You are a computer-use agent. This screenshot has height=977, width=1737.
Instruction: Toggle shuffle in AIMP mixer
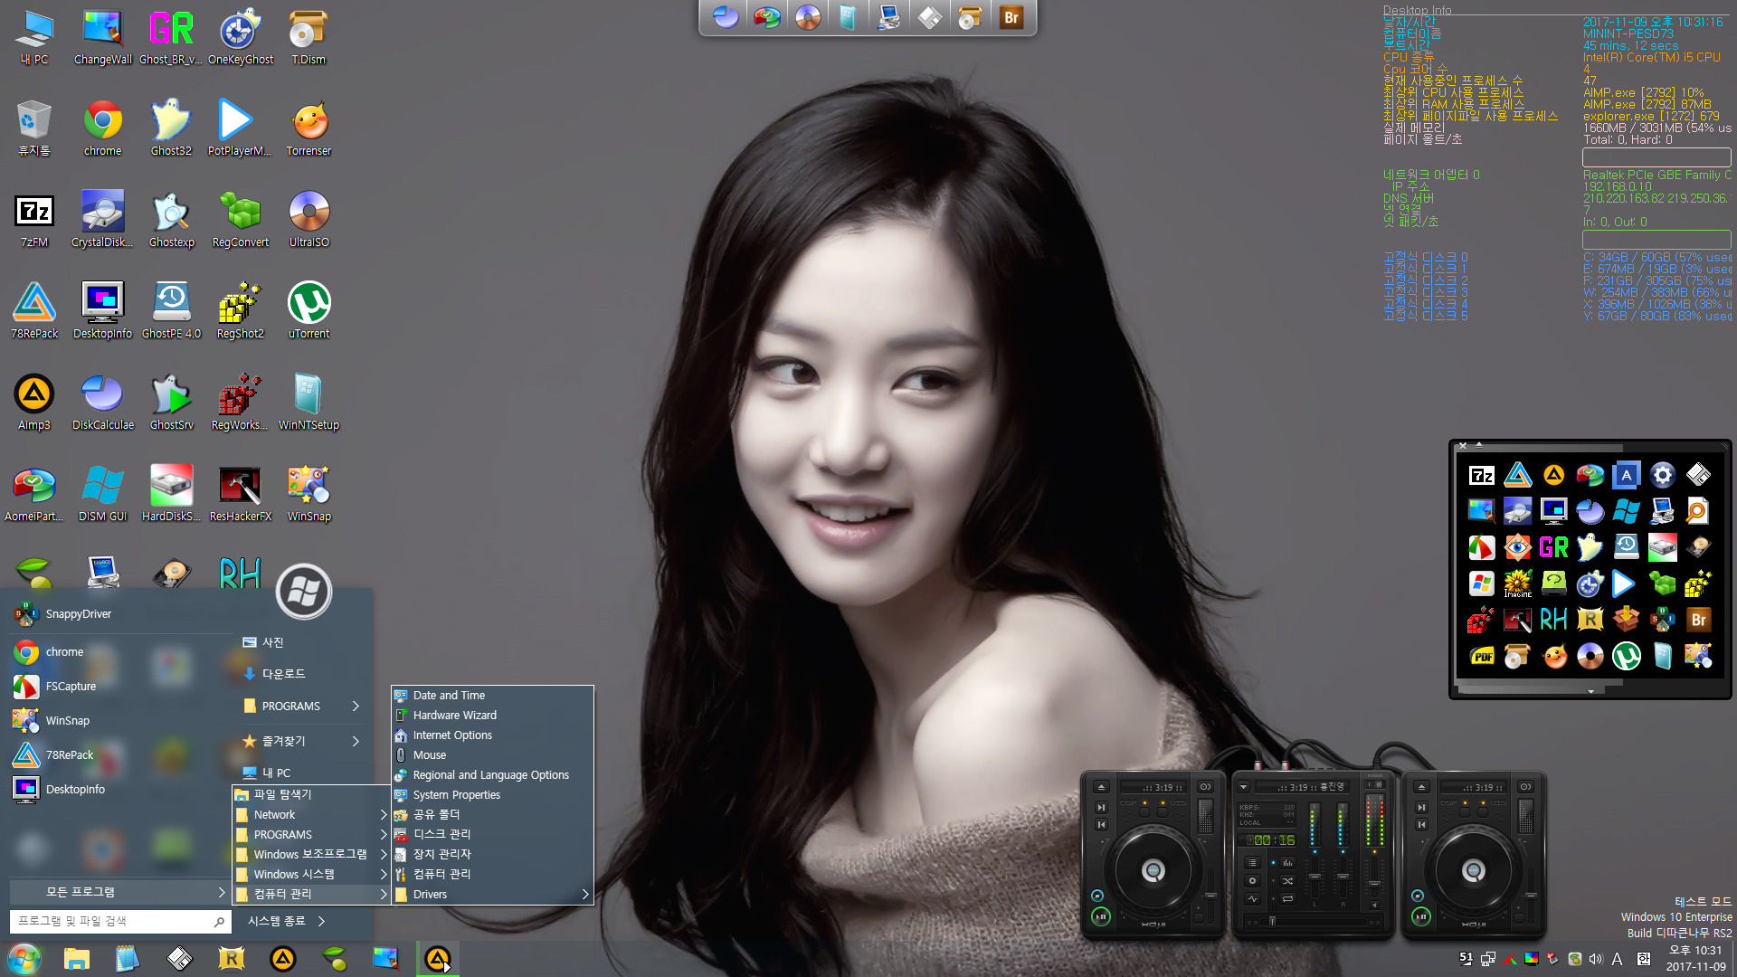[x=1287, y=880]
